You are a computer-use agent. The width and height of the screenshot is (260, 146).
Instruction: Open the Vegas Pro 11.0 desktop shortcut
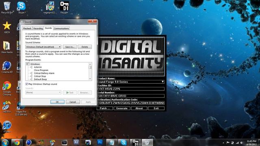click(x=21, y=108)
